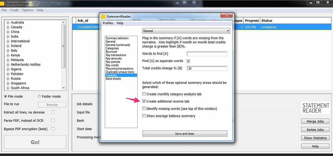
Task: Click scrollbar up arrow in country list
Action: pos(64,22)
